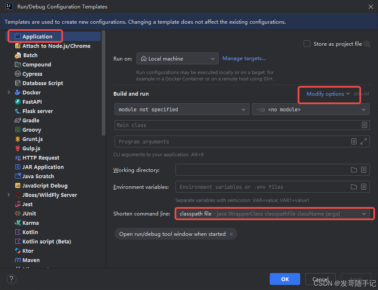Select the Grunt.js icon
This screenshot has height=290, width=378.
coord(18,139)
